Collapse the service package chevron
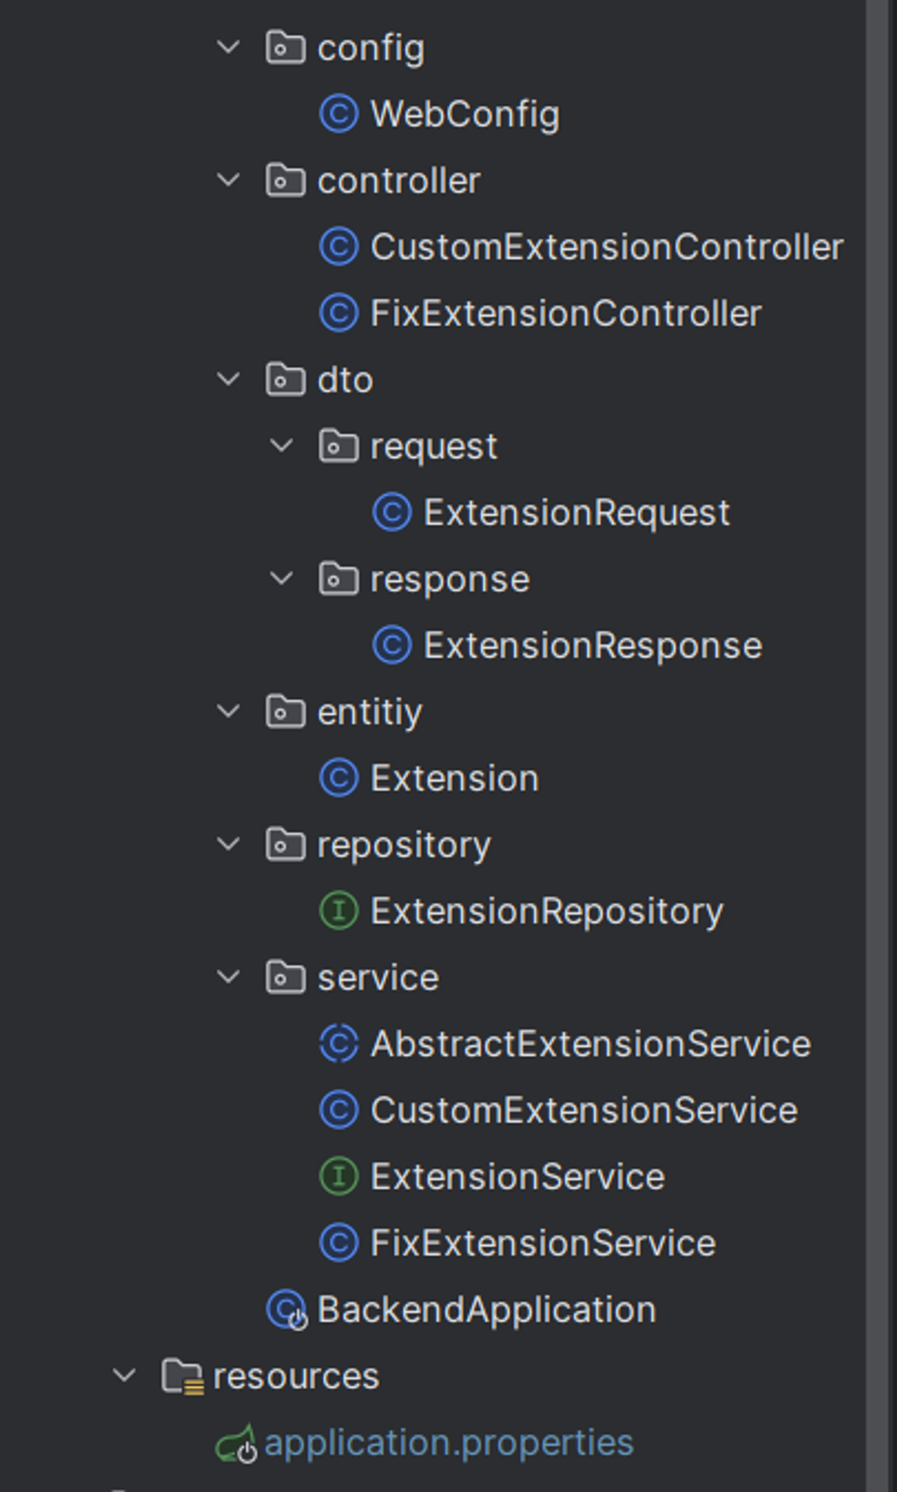Viewport: 897px width, 1492px height. point(228,977)
